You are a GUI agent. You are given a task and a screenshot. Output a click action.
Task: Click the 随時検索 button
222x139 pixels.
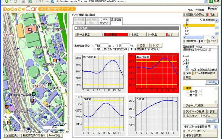click(190, 41)
